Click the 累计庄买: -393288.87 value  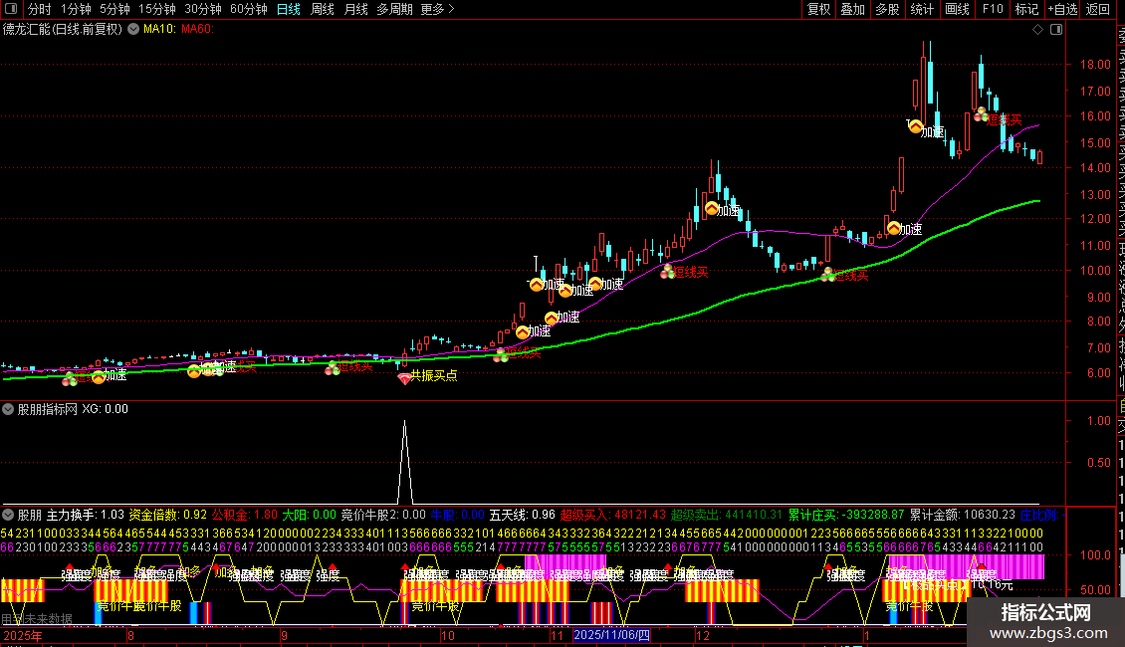point(846,515)
